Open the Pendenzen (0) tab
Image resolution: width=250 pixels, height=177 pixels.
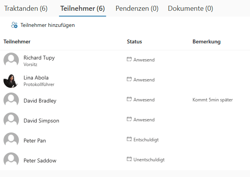(x=137, y=8)
